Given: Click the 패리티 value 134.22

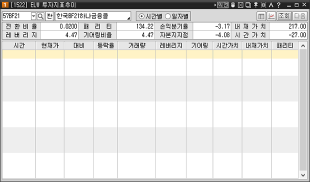Looking at the screenshot, I should tap(135, 26).
